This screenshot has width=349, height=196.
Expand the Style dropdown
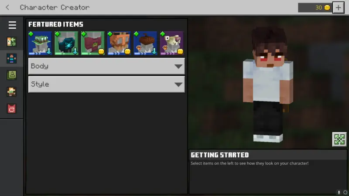point(106,84)
